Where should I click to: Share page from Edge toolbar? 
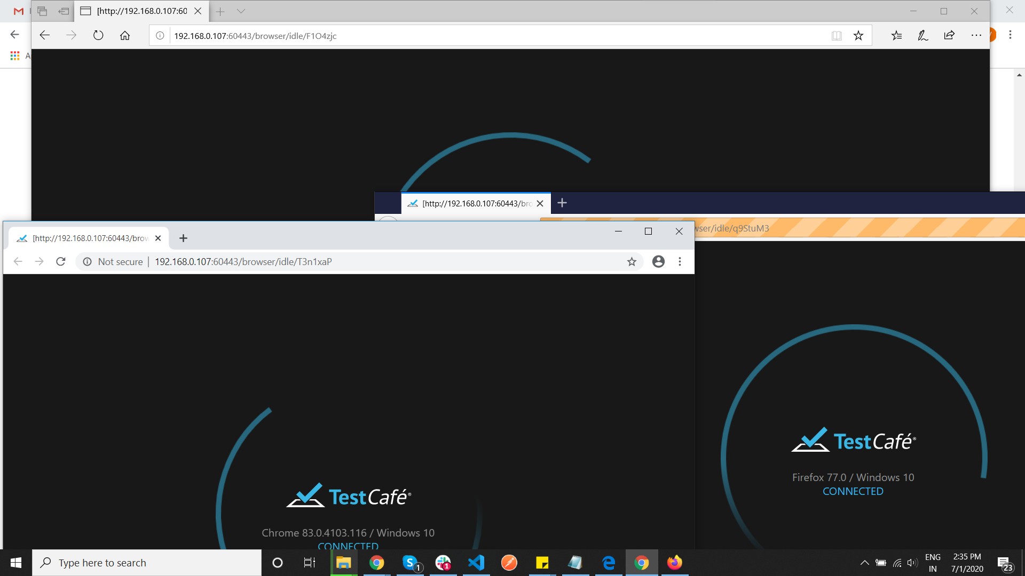949,36
